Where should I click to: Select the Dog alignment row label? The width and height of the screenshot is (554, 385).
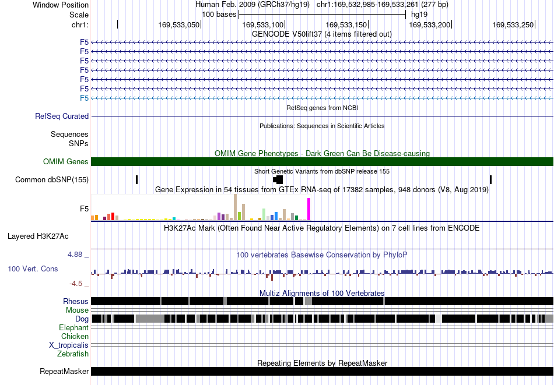[82, 319]
